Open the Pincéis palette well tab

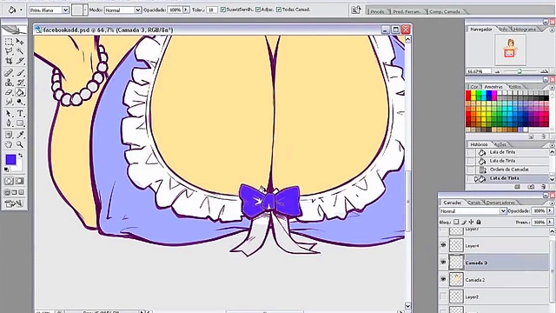tap(377, 11)
